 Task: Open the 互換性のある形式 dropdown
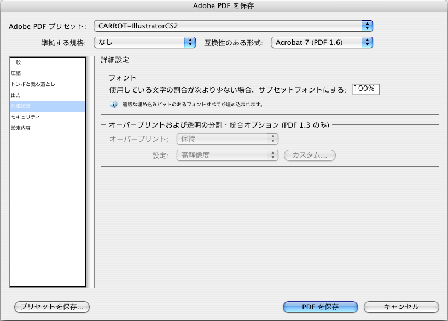(323, 42)
